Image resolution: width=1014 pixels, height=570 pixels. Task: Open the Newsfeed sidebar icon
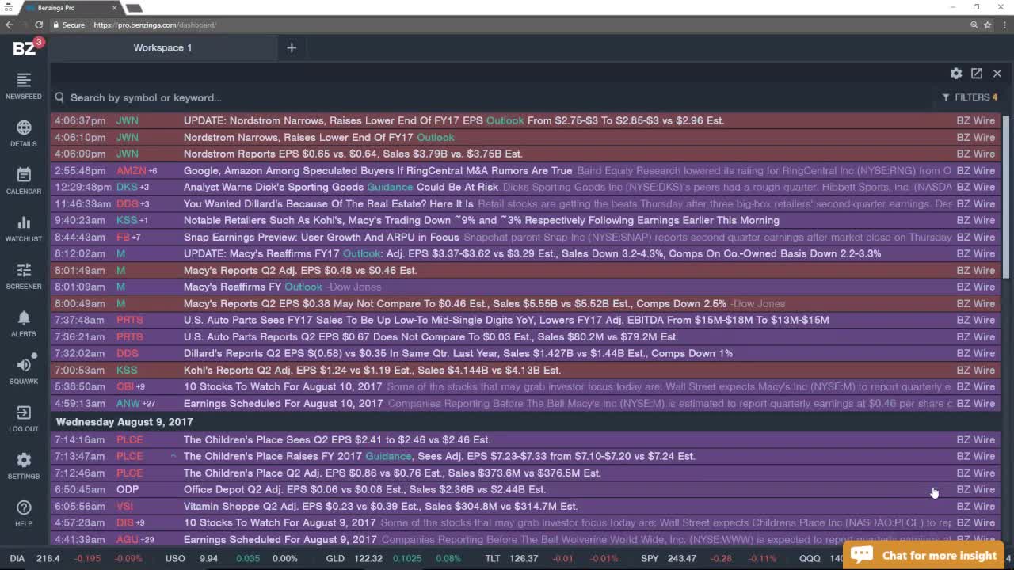coord(24,85)
